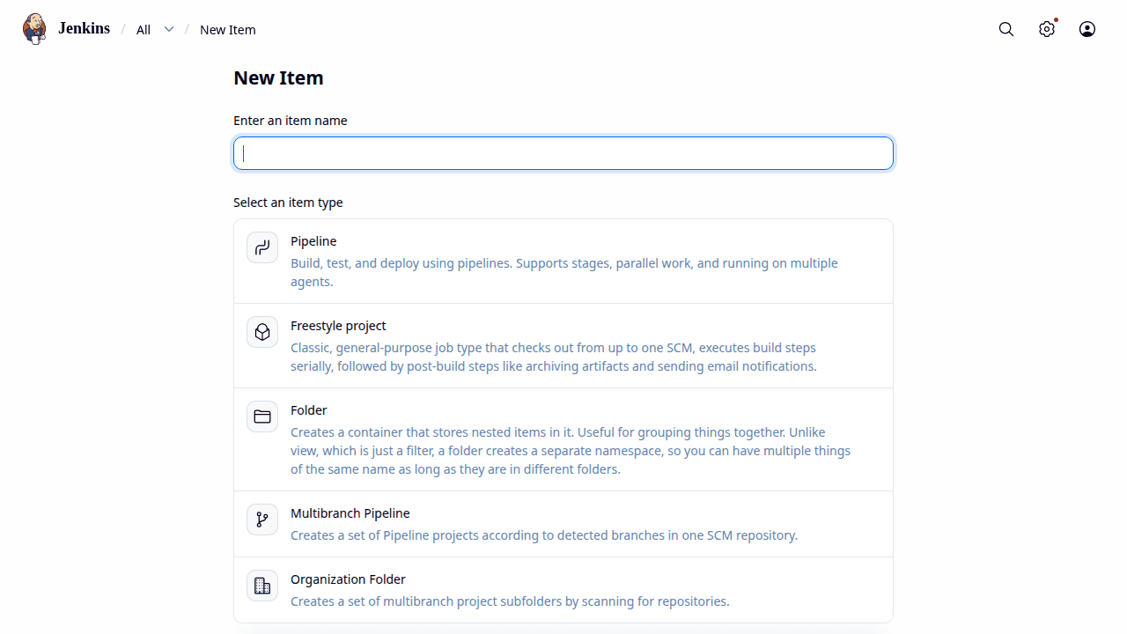
Task: Click the 'Enter an item name' label
Action: [291, 121]
